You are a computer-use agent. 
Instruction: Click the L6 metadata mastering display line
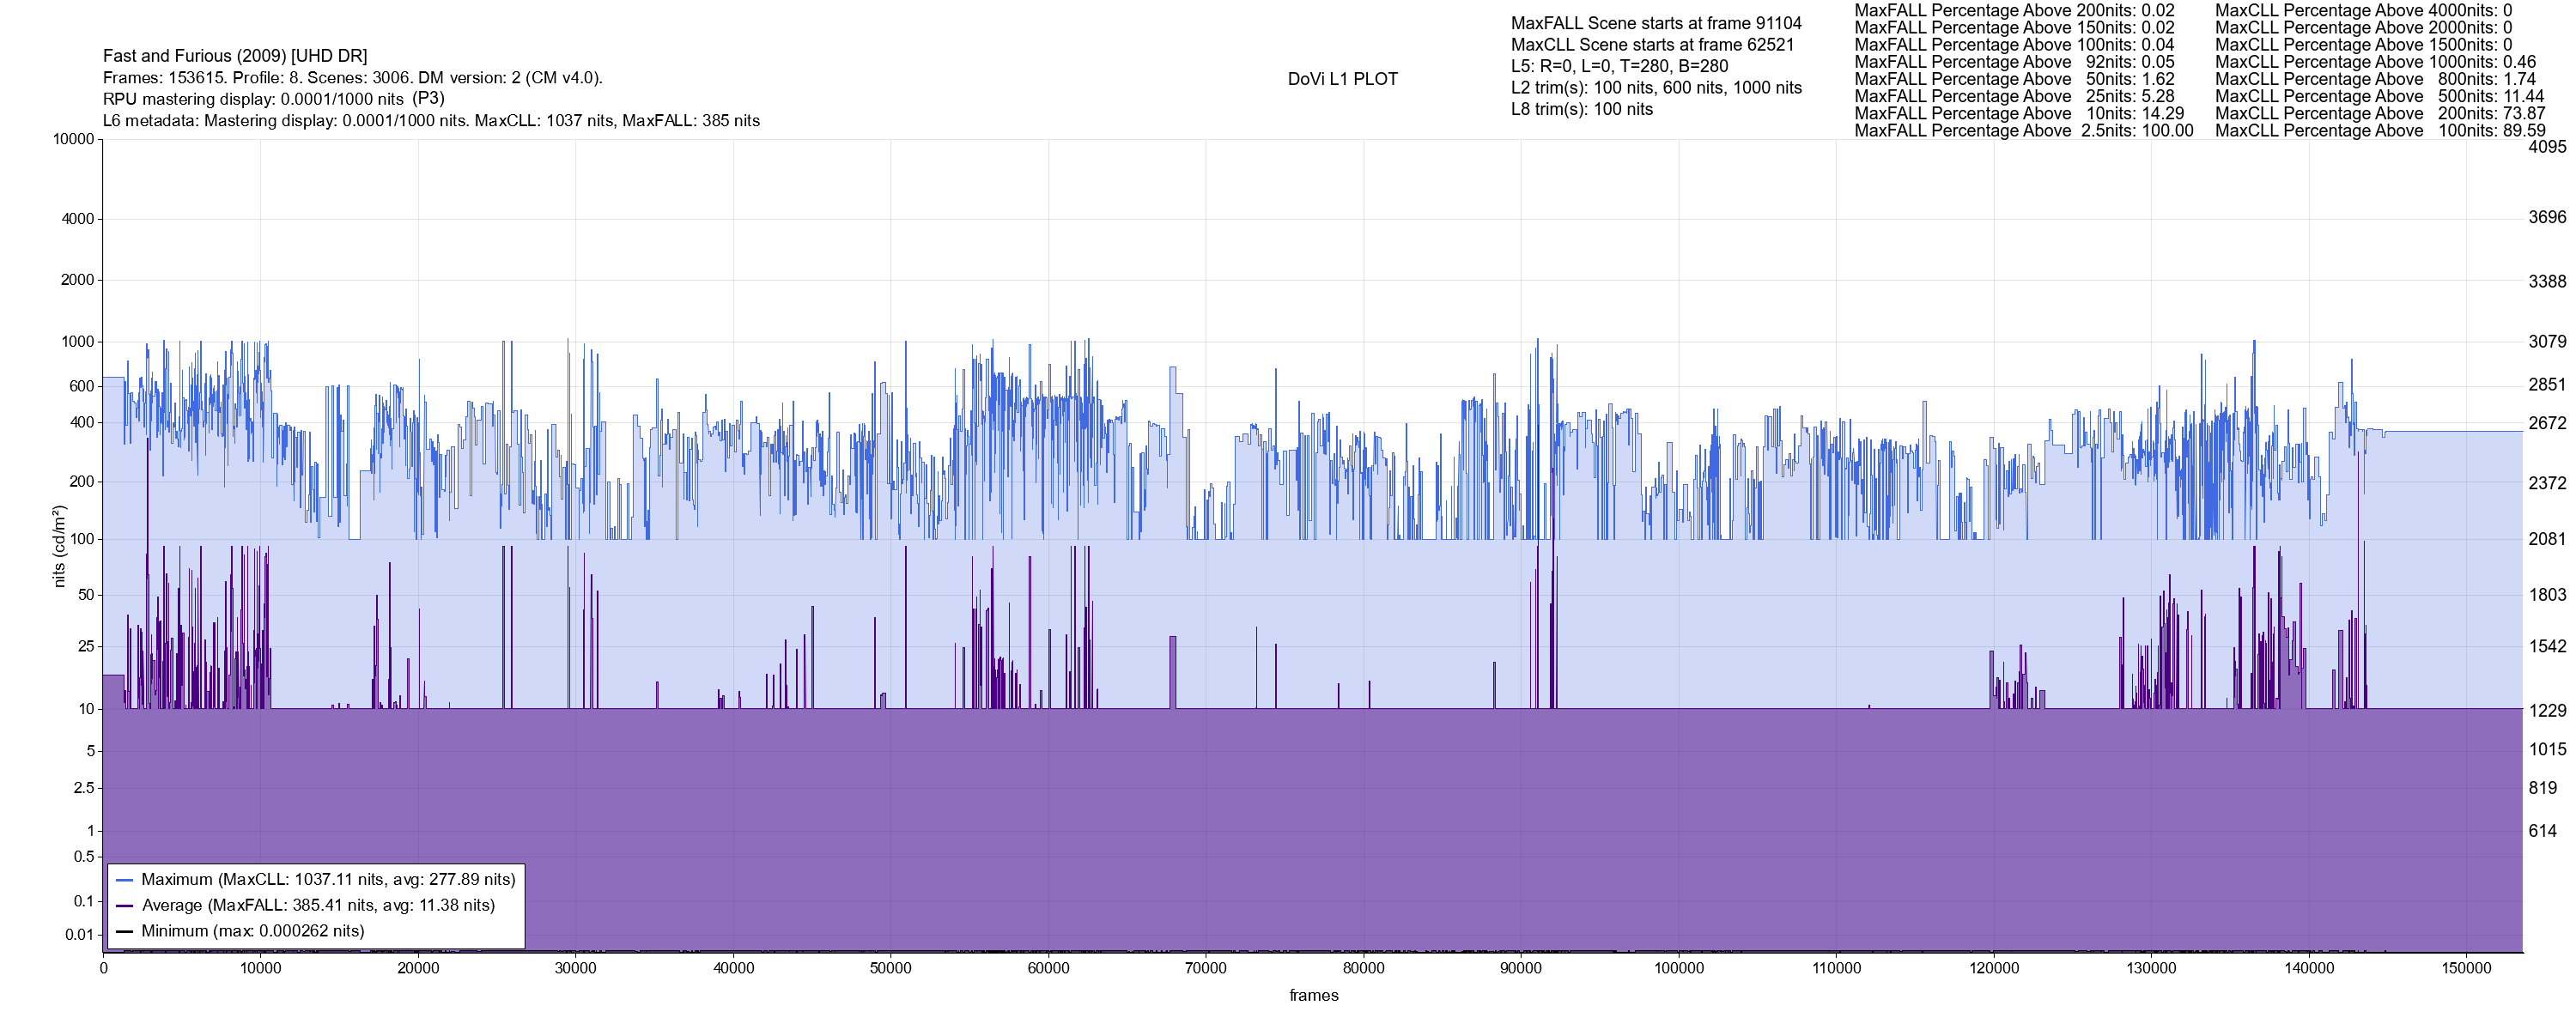pyautogui.click(x=431, y=121)
